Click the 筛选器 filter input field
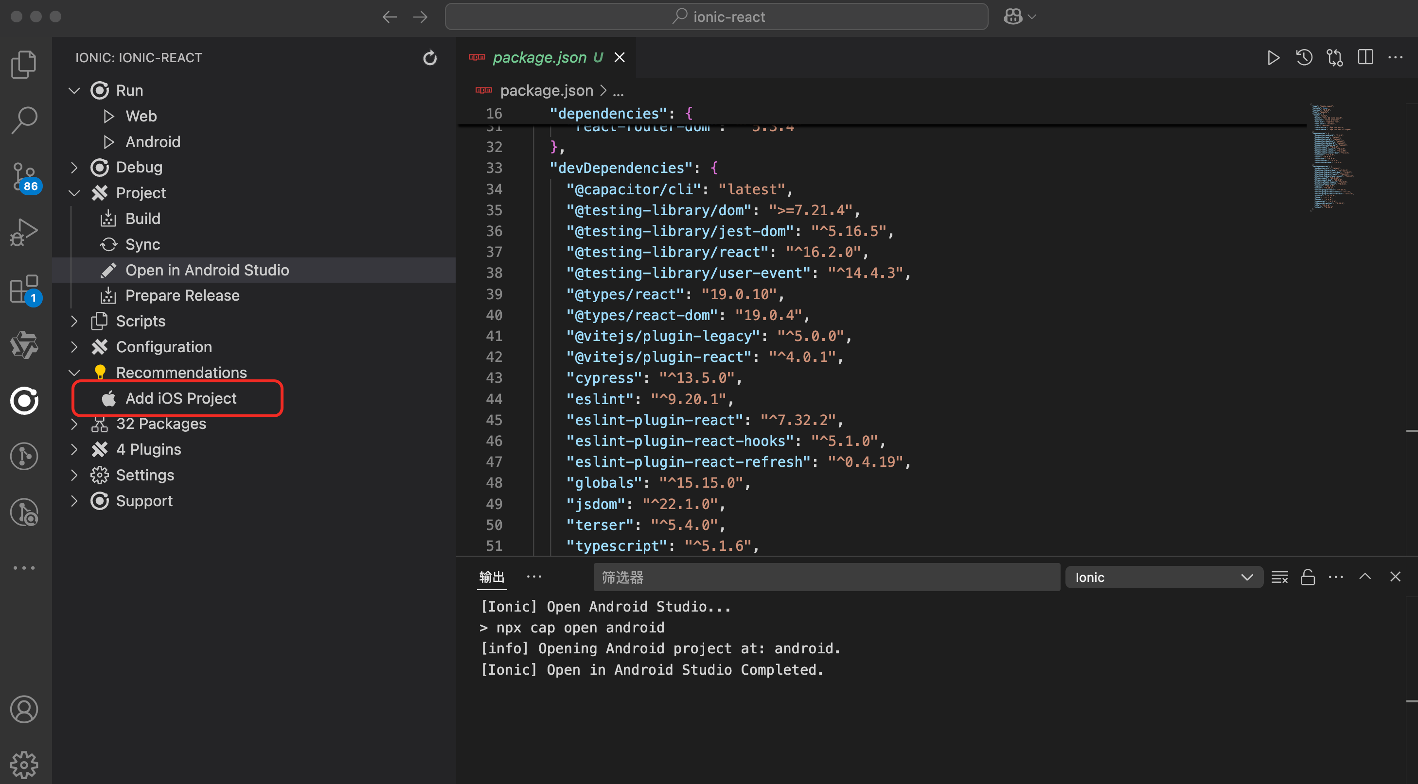Screen dimensions: 1418x784 click(826, 577)
